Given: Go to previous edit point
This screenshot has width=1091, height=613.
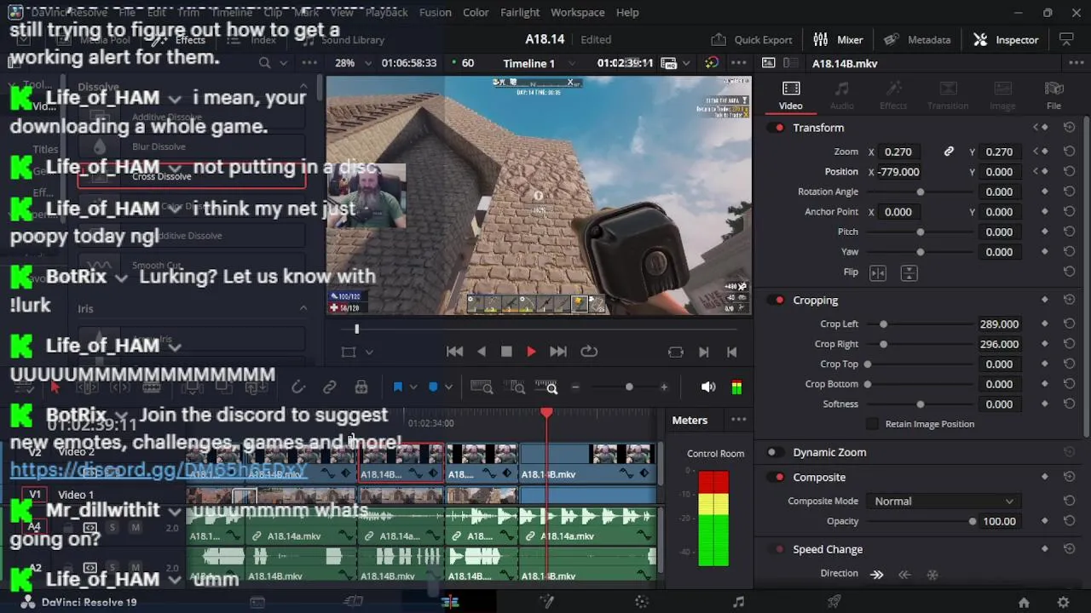Looking at the screenshot, I should 731,352.
